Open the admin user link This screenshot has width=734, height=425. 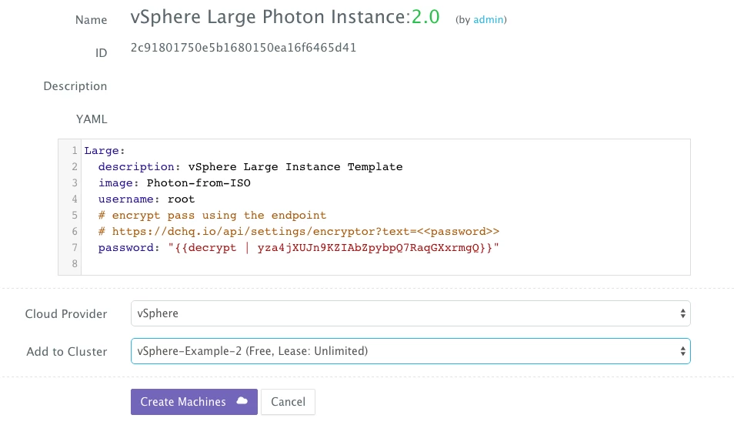click(489, 19)
